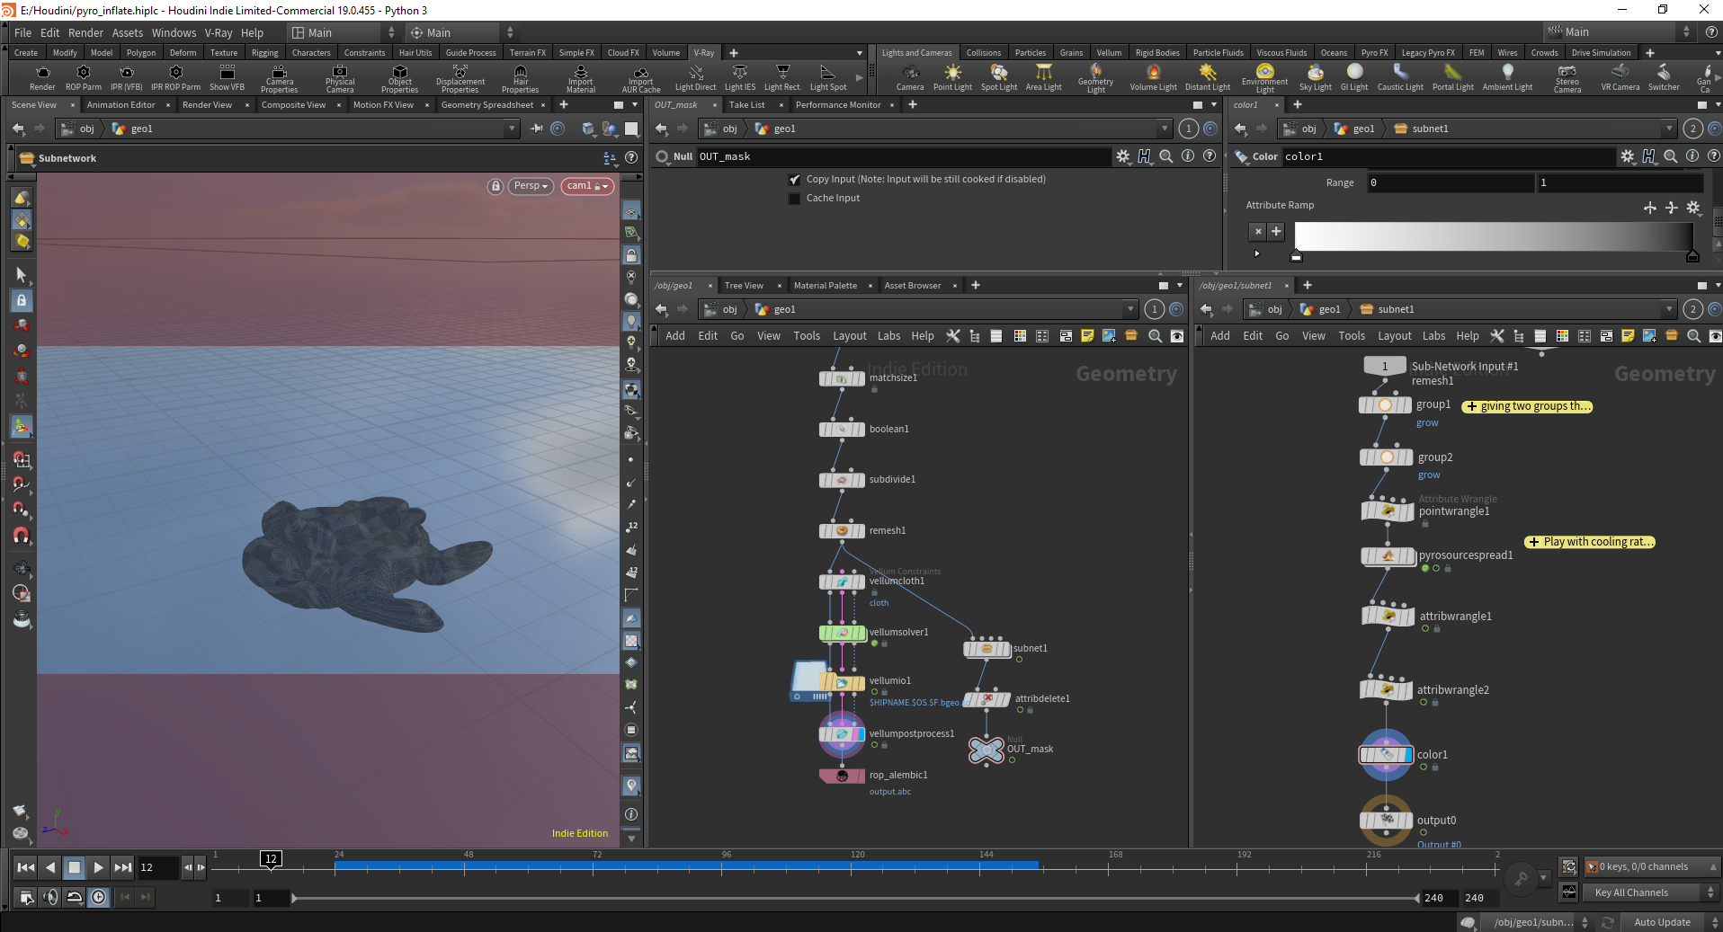Click Add in geo1 network editor
This screenshot has width=1723, height=932.
[x=675, y=336]
